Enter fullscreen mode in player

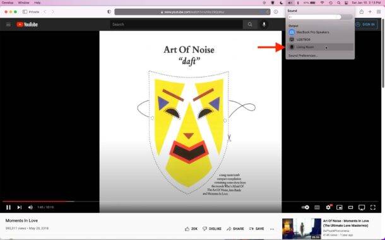coord(373,207)
